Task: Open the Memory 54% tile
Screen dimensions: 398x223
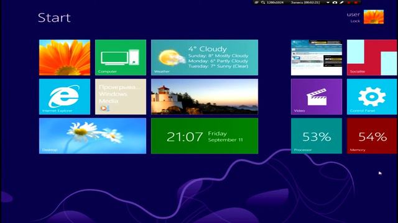Action: coord(372,136)
